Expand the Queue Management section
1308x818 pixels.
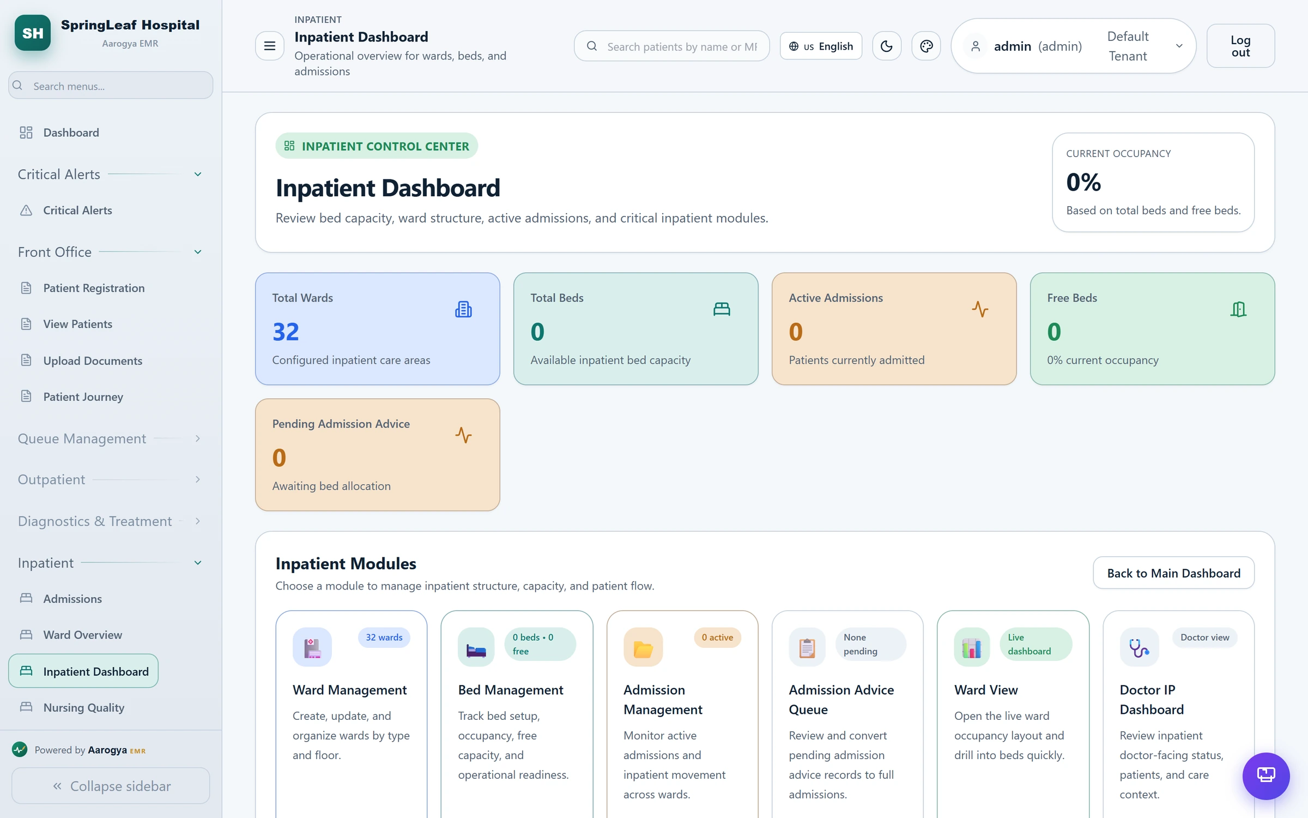tap(110, 438)
